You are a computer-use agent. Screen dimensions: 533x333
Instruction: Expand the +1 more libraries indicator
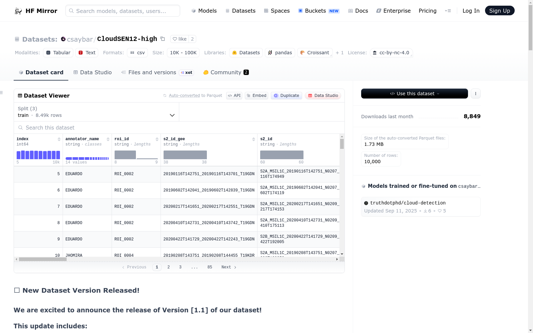coord(340,53)
